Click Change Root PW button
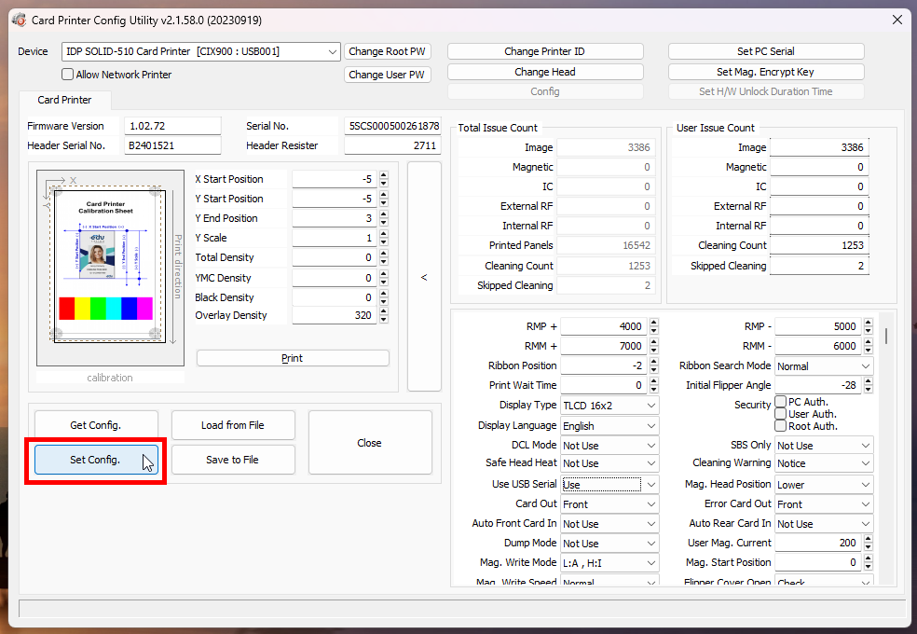This screenshot has height=634, width=917. [387, 51]
